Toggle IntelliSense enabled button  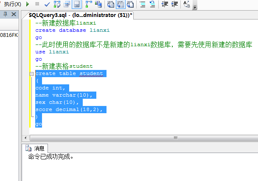click(77, 4)
